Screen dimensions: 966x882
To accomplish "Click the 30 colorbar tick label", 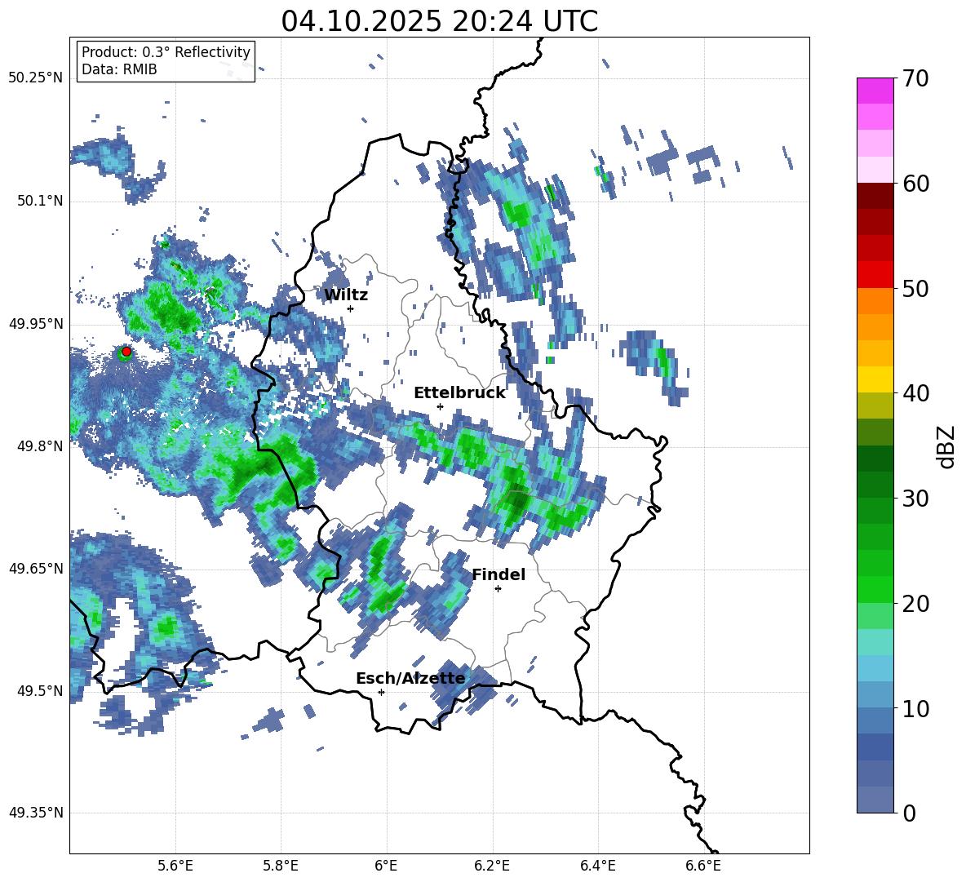I will pos(915,499).
